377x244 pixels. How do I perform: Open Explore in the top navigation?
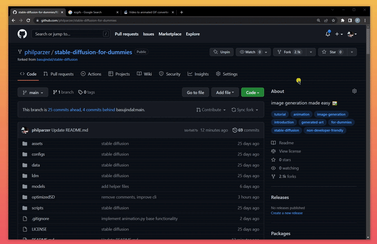tap(193, 34)
